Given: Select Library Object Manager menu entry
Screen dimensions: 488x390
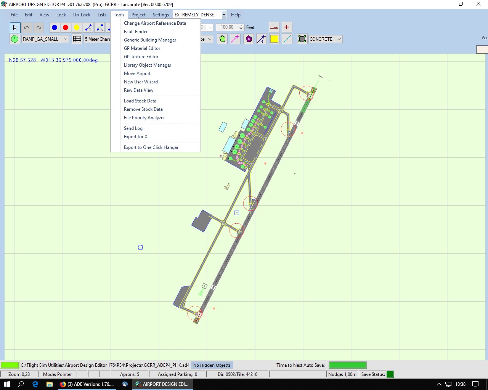Looking at the screenshot, I should 148,65.
